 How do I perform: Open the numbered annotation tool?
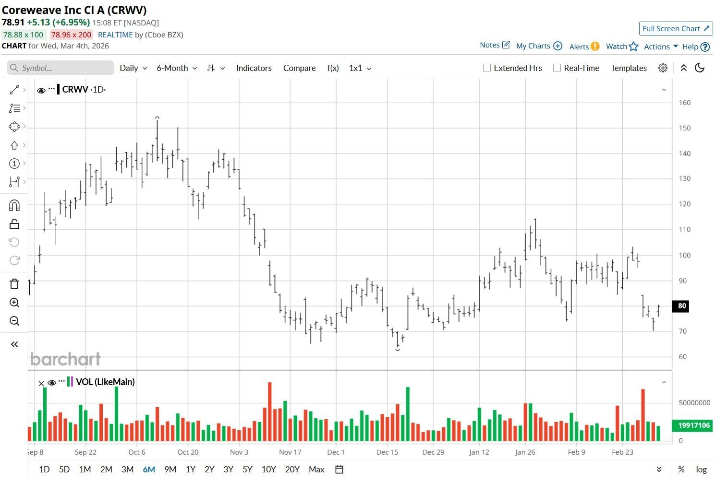(14, 164)
